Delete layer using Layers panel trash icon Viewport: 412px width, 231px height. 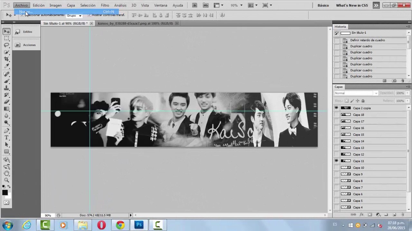(x=402, y=215)
